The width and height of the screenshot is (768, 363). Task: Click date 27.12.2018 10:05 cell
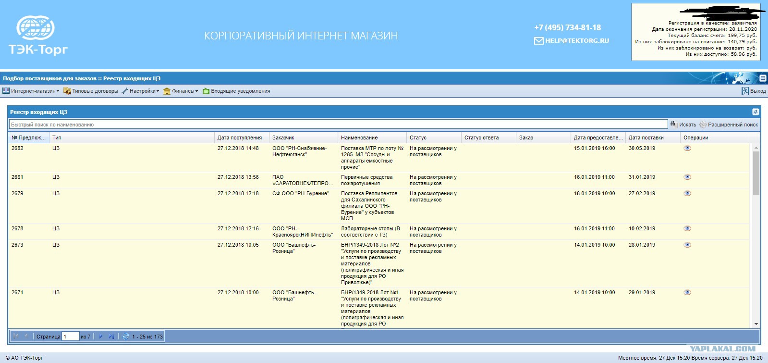tap(238, 245)
